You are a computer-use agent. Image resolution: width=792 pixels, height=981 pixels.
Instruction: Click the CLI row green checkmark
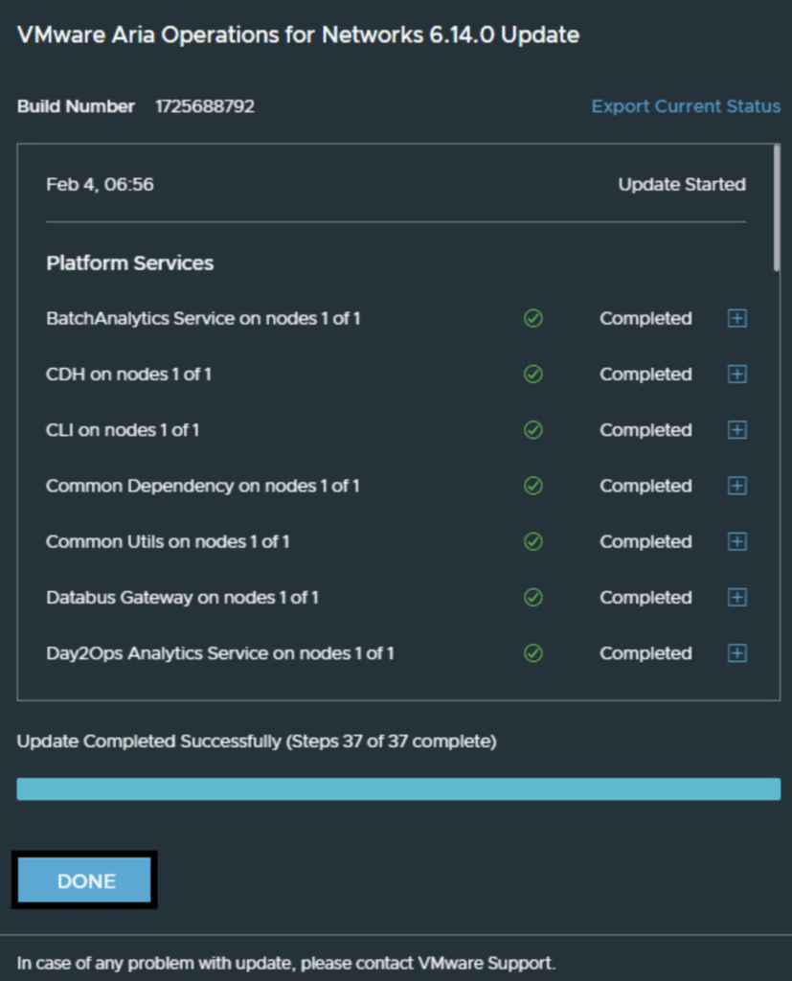click(x=533, y=430)
